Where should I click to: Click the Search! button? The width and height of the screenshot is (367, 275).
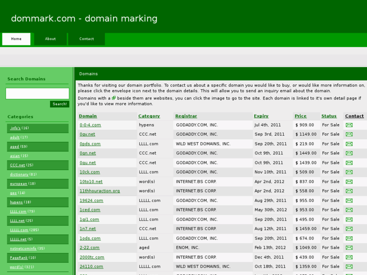(x=60, y=104)
